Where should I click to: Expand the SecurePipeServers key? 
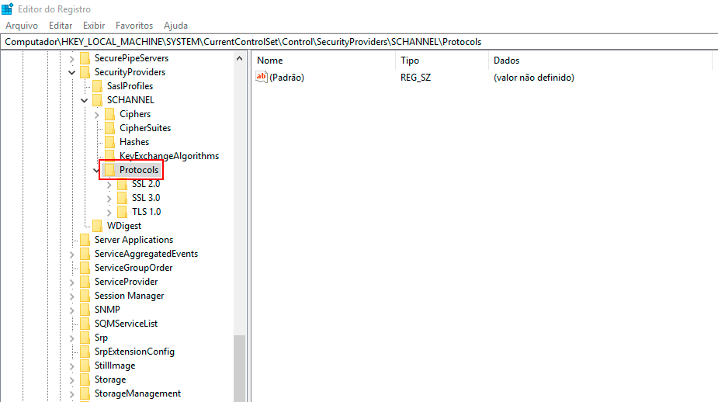72,59
